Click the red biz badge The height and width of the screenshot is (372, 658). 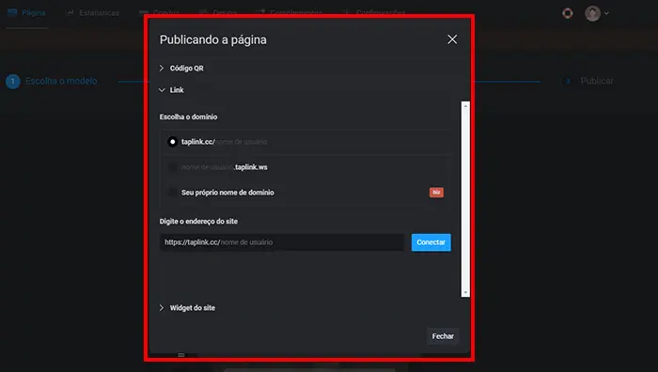[436, 192]
